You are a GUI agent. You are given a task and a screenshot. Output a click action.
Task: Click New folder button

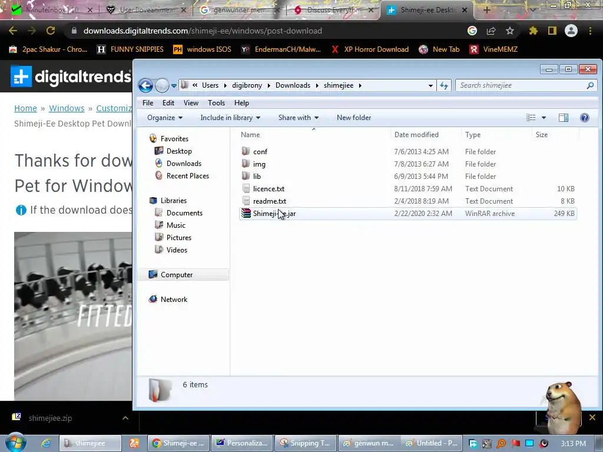click(x=354, y=118)
